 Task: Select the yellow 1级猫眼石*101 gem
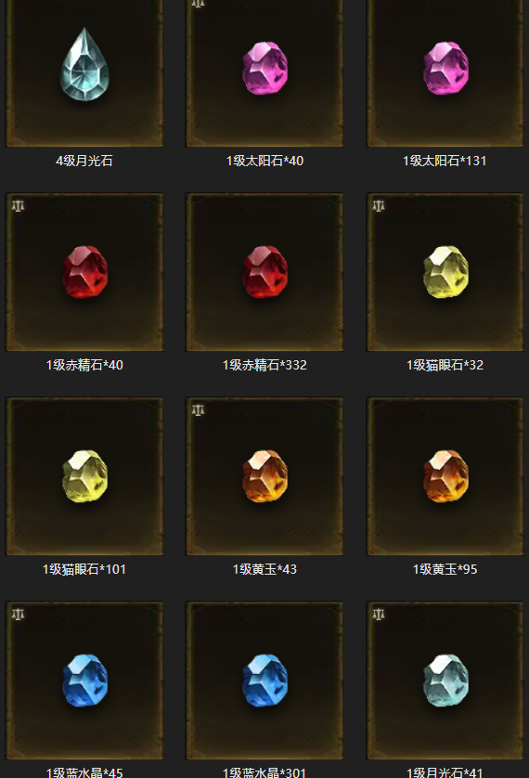click(84, 476)
